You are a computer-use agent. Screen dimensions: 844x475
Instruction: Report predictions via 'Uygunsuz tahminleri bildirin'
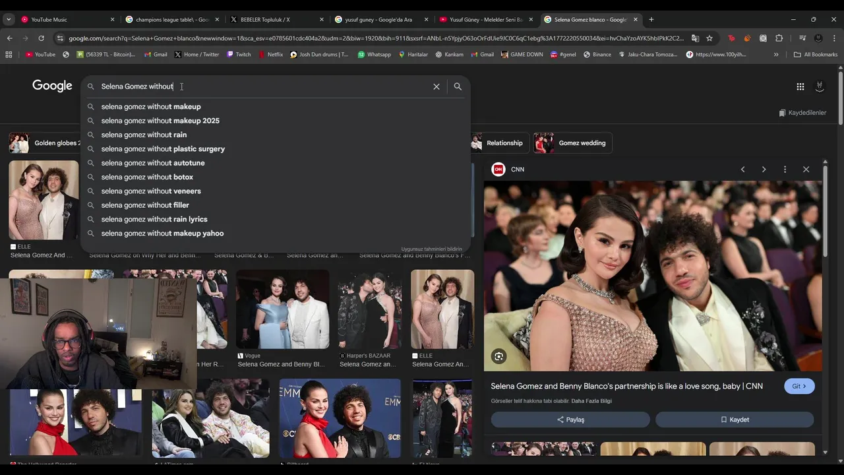tap(431, 249)
